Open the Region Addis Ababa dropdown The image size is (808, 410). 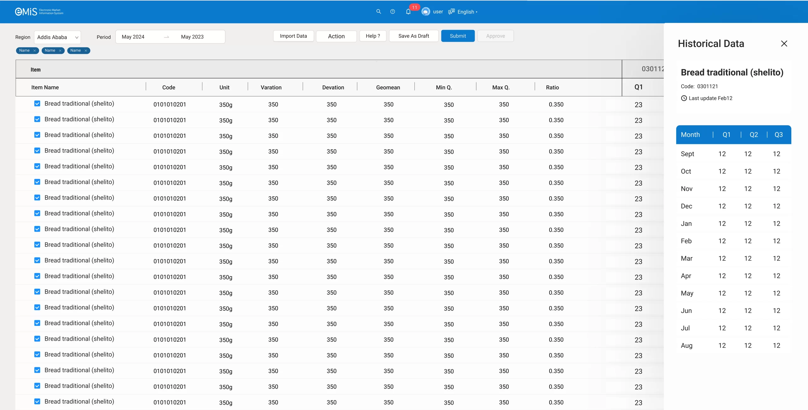coord(57,37)
